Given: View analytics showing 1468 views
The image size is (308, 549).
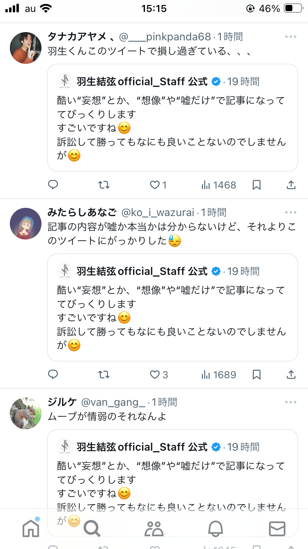Looking at the screenshot, I should pos(219,185).
